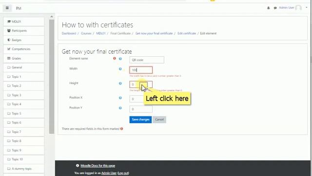Toggle the hamburger side menu button

point(7,8)
